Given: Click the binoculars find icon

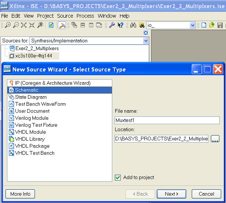Looking at the screenshot, I should pyautogui.click(x=133, y=25).
